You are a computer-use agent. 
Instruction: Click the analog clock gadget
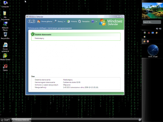click(x=153, y=50)
